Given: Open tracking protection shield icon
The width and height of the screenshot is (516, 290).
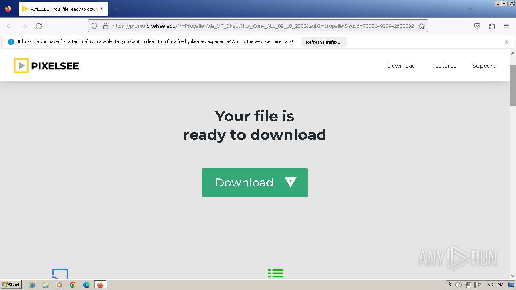Looking at the screenshot, I should point(94,26).
